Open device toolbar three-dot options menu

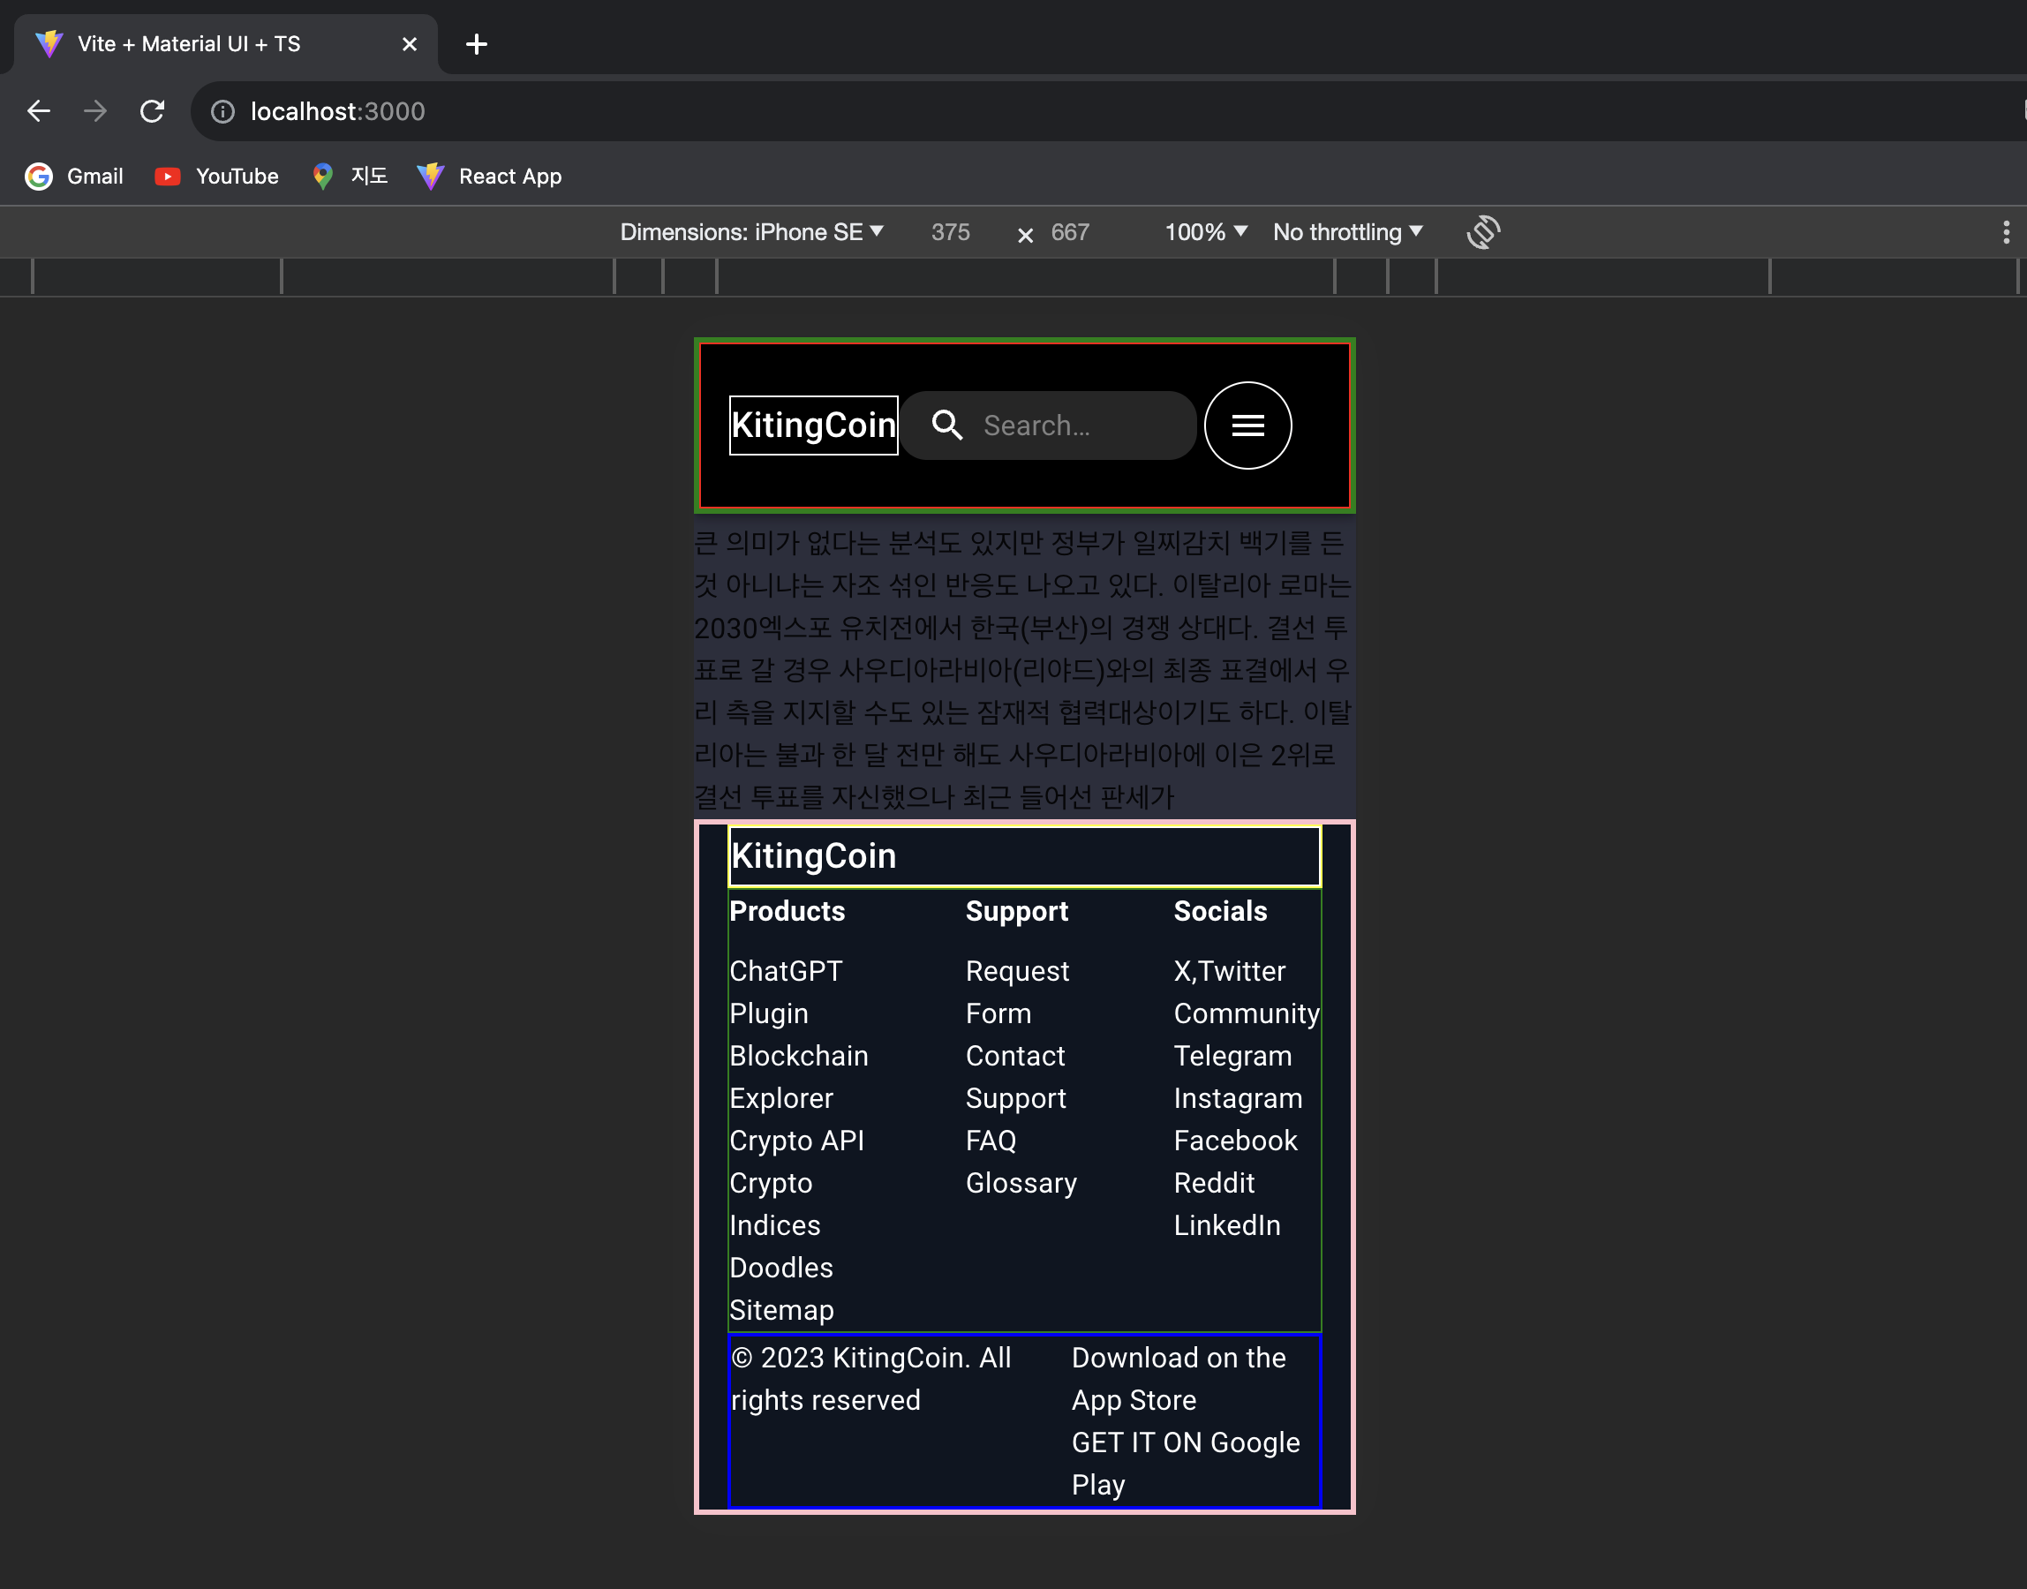2006,231
